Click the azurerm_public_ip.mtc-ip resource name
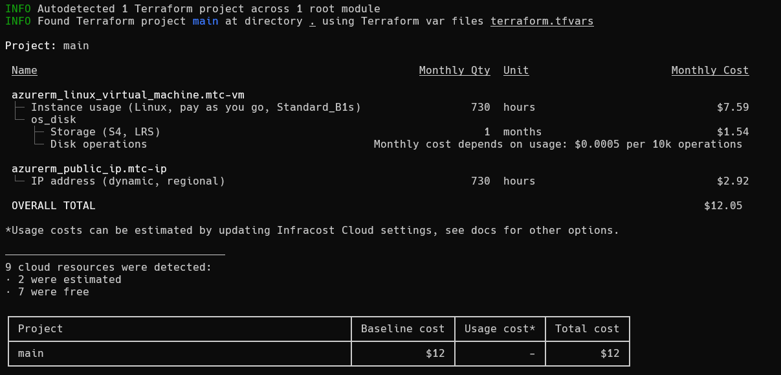781x375 pixels. click(89, 169)
